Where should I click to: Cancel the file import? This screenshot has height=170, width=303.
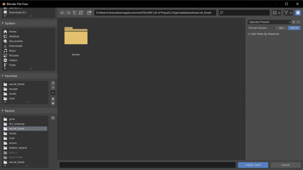click(x=285, y=165)
